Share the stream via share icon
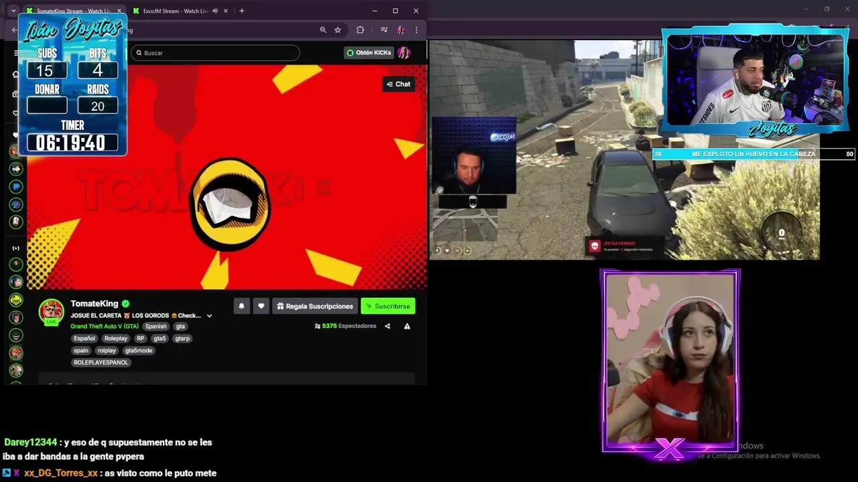 pos(387,326)
